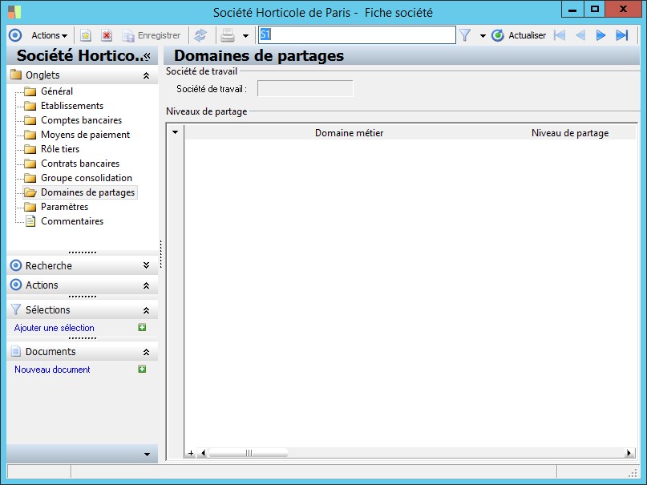Click the Commentaires document icon
This screenshot has height=485, width=647.
30,221
